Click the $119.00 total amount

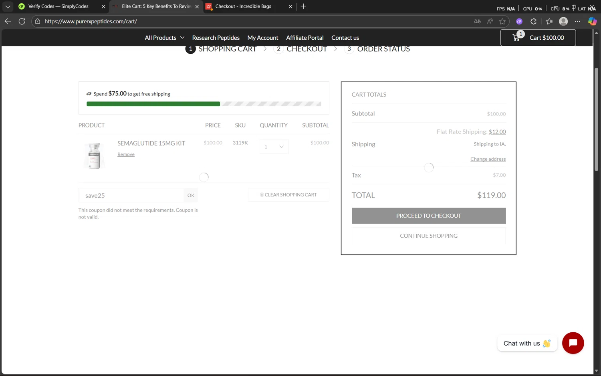click(491, 195)
